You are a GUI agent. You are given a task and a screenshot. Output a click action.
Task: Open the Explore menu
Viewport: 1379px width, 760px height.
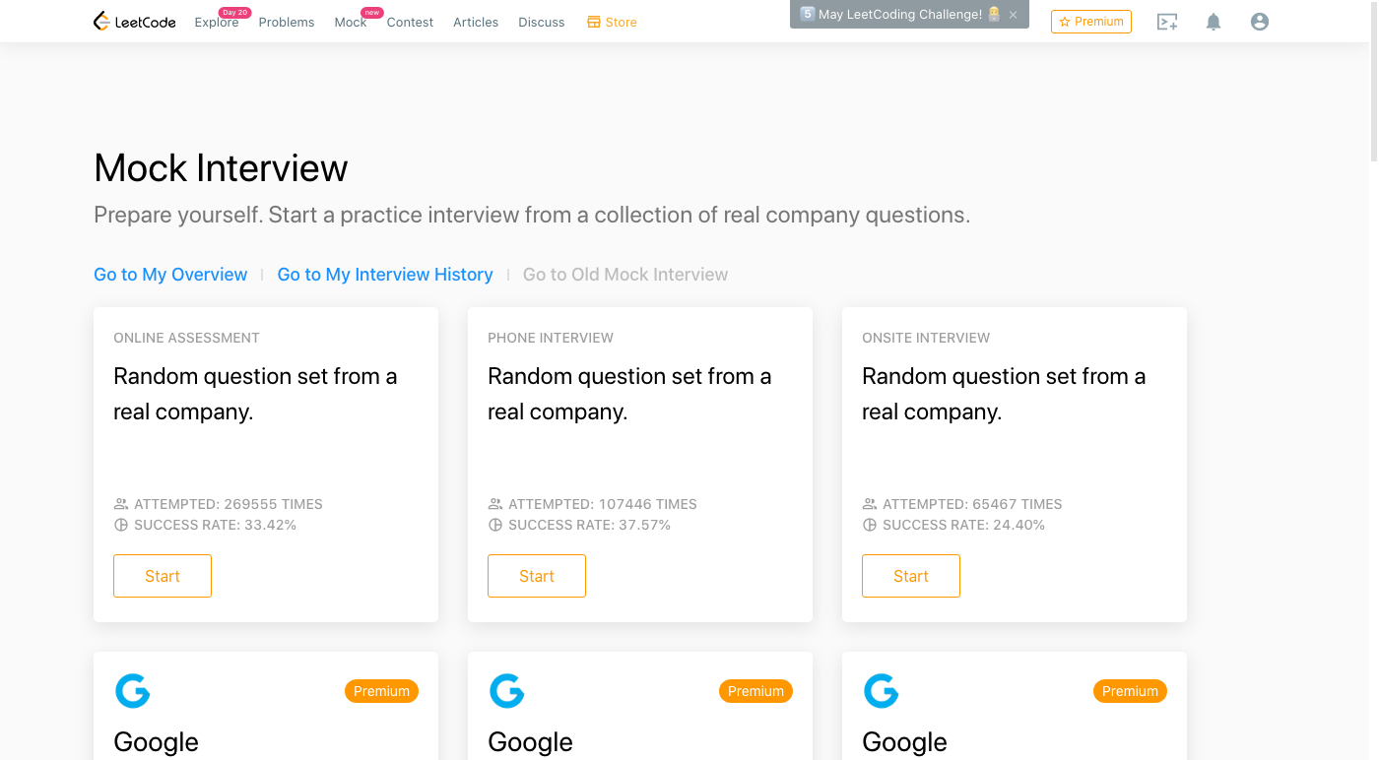(216, 23)
